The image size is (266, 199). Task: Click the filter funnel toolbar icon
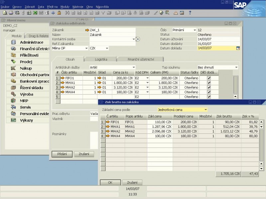click(103, 13)
